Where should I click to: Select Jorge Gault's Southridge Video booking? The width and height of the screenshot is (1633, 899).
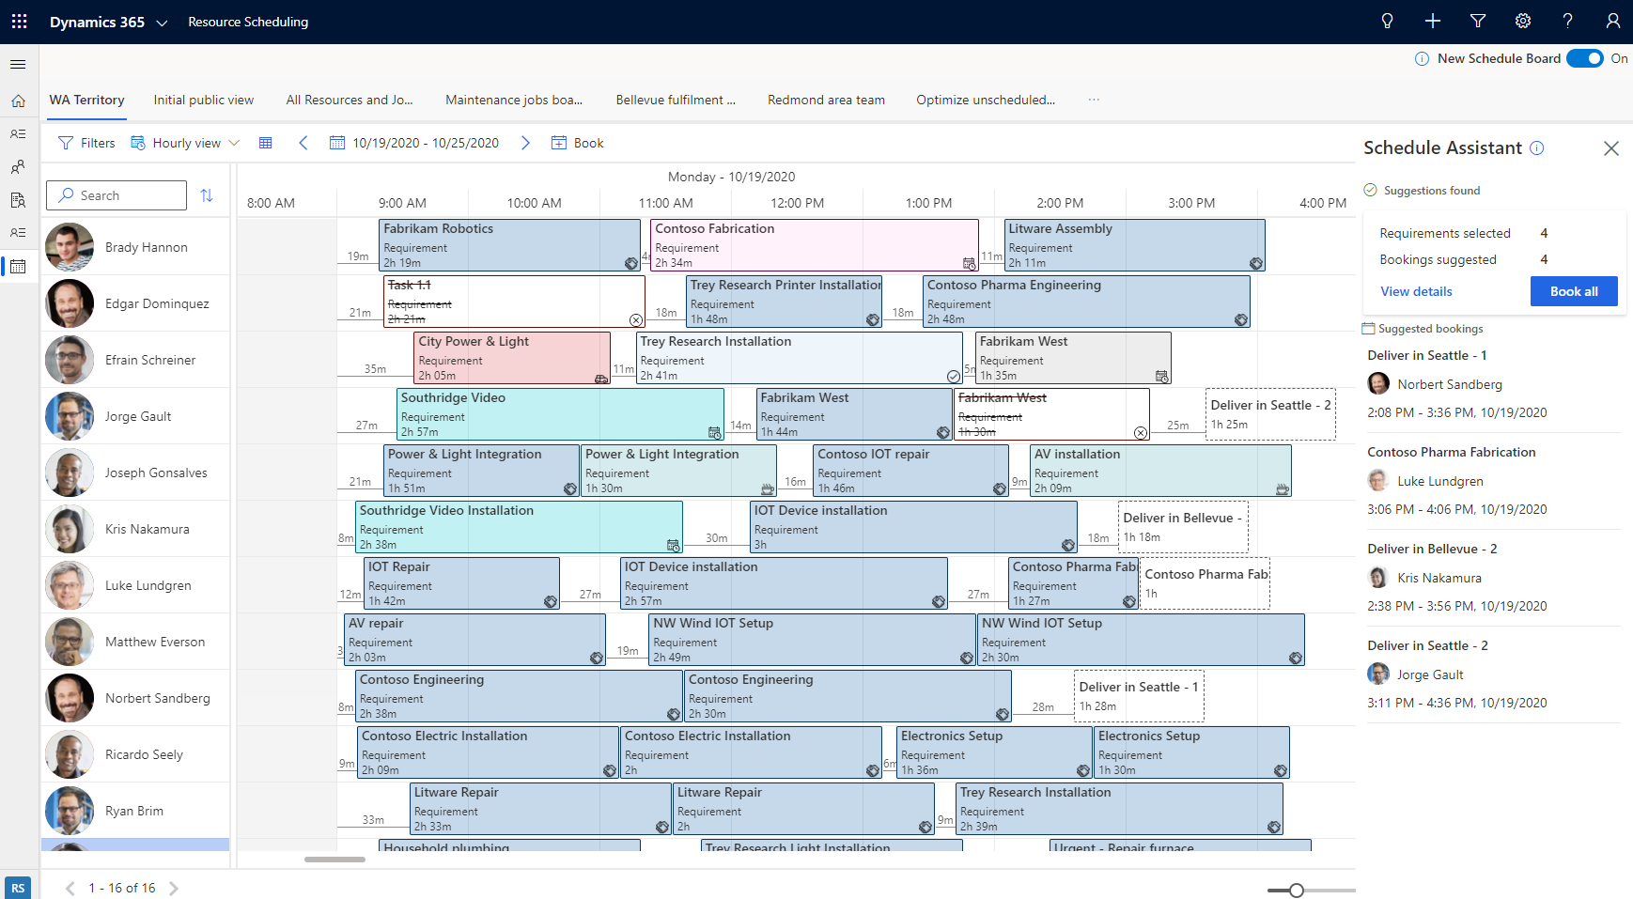pos(560,414)
